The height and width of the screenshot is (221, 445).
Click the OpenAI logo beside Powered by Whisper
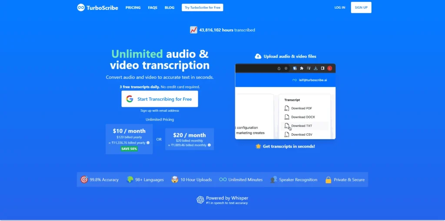pos(200,200)
